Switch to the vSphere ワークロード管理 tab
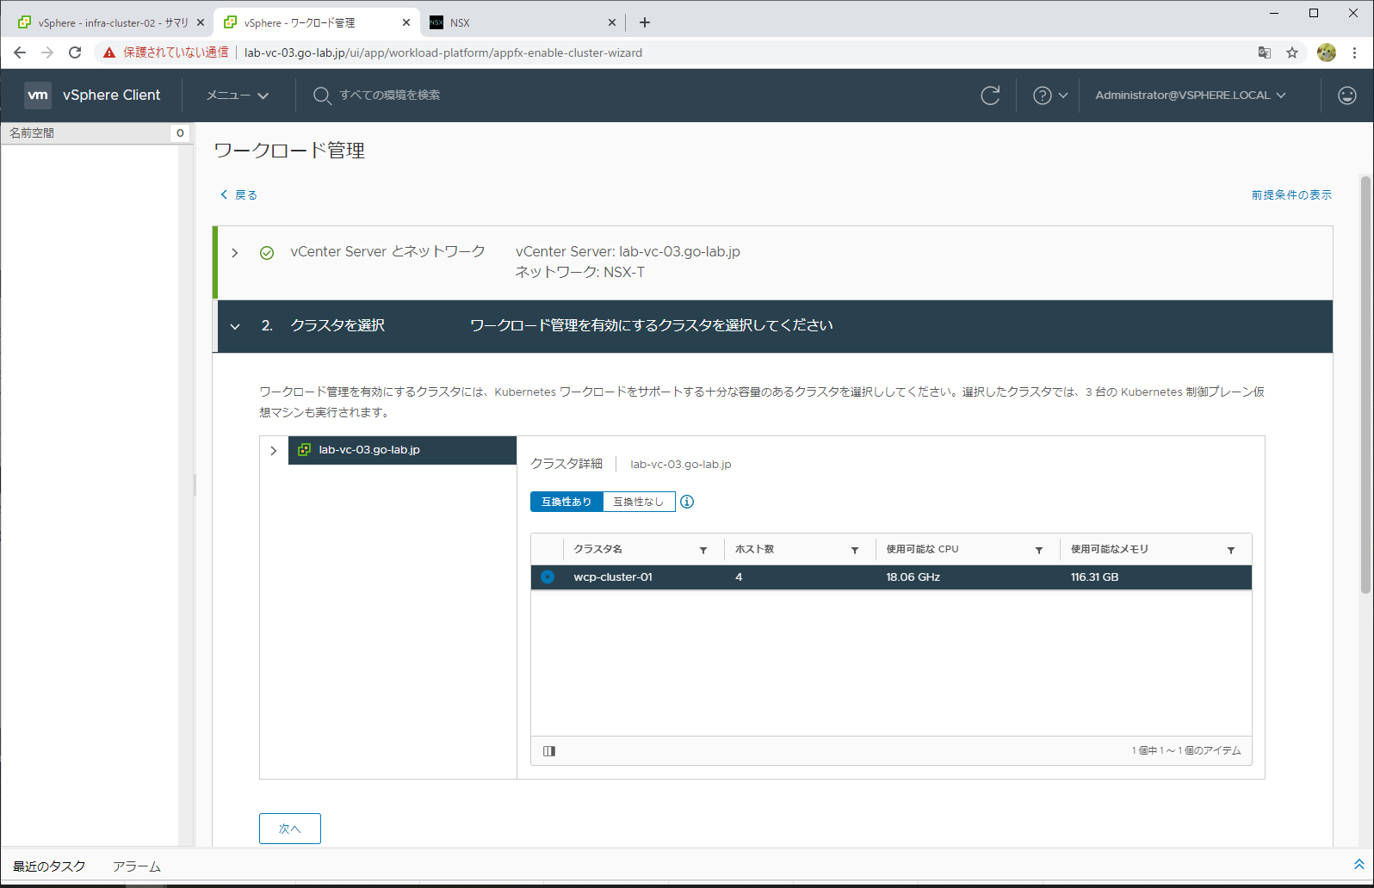 [x=316, y=22]
